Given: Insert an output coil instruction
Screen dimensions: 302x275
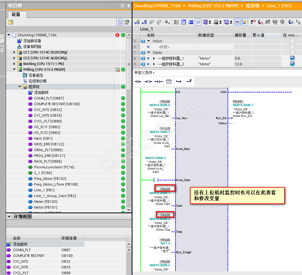Looking at the screenshot, I should [159, 82].
